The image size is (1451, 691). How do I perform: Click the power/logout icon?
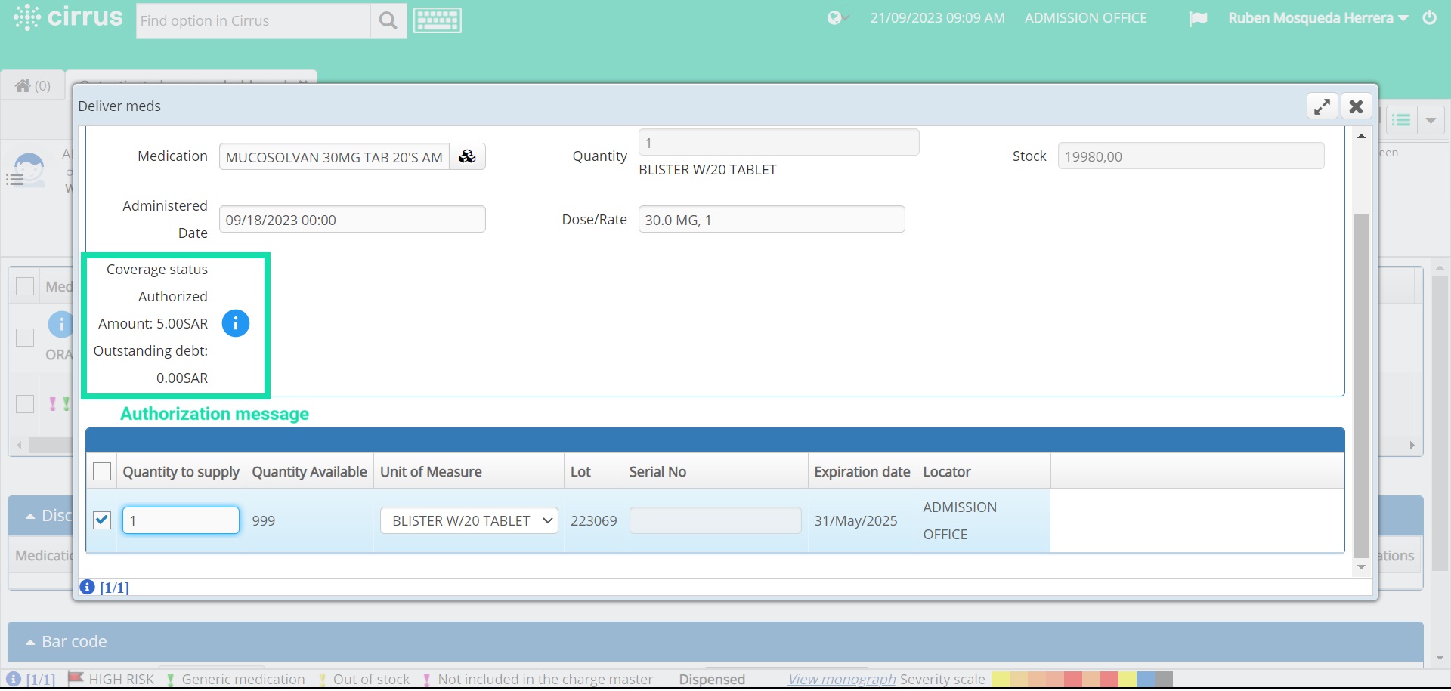(x=1430, y=18)
